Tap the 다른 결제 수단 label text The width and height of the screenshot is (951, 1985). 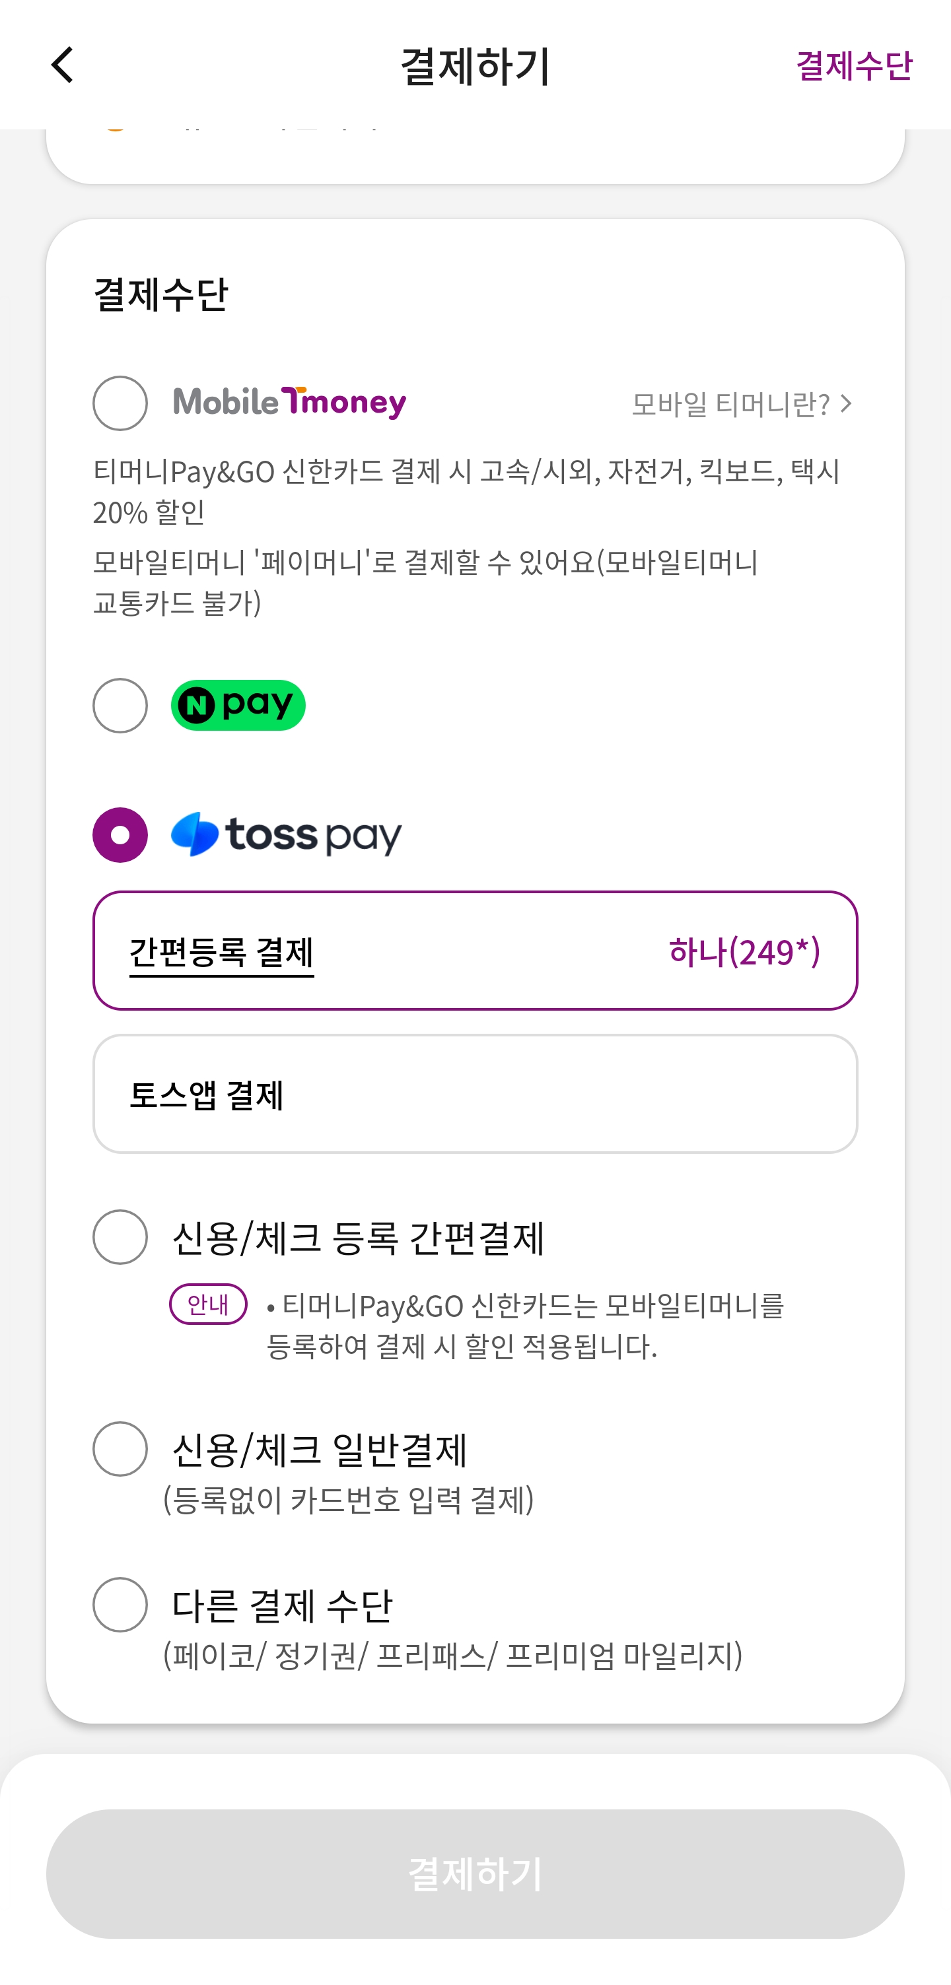click(x=282, y=1604)
